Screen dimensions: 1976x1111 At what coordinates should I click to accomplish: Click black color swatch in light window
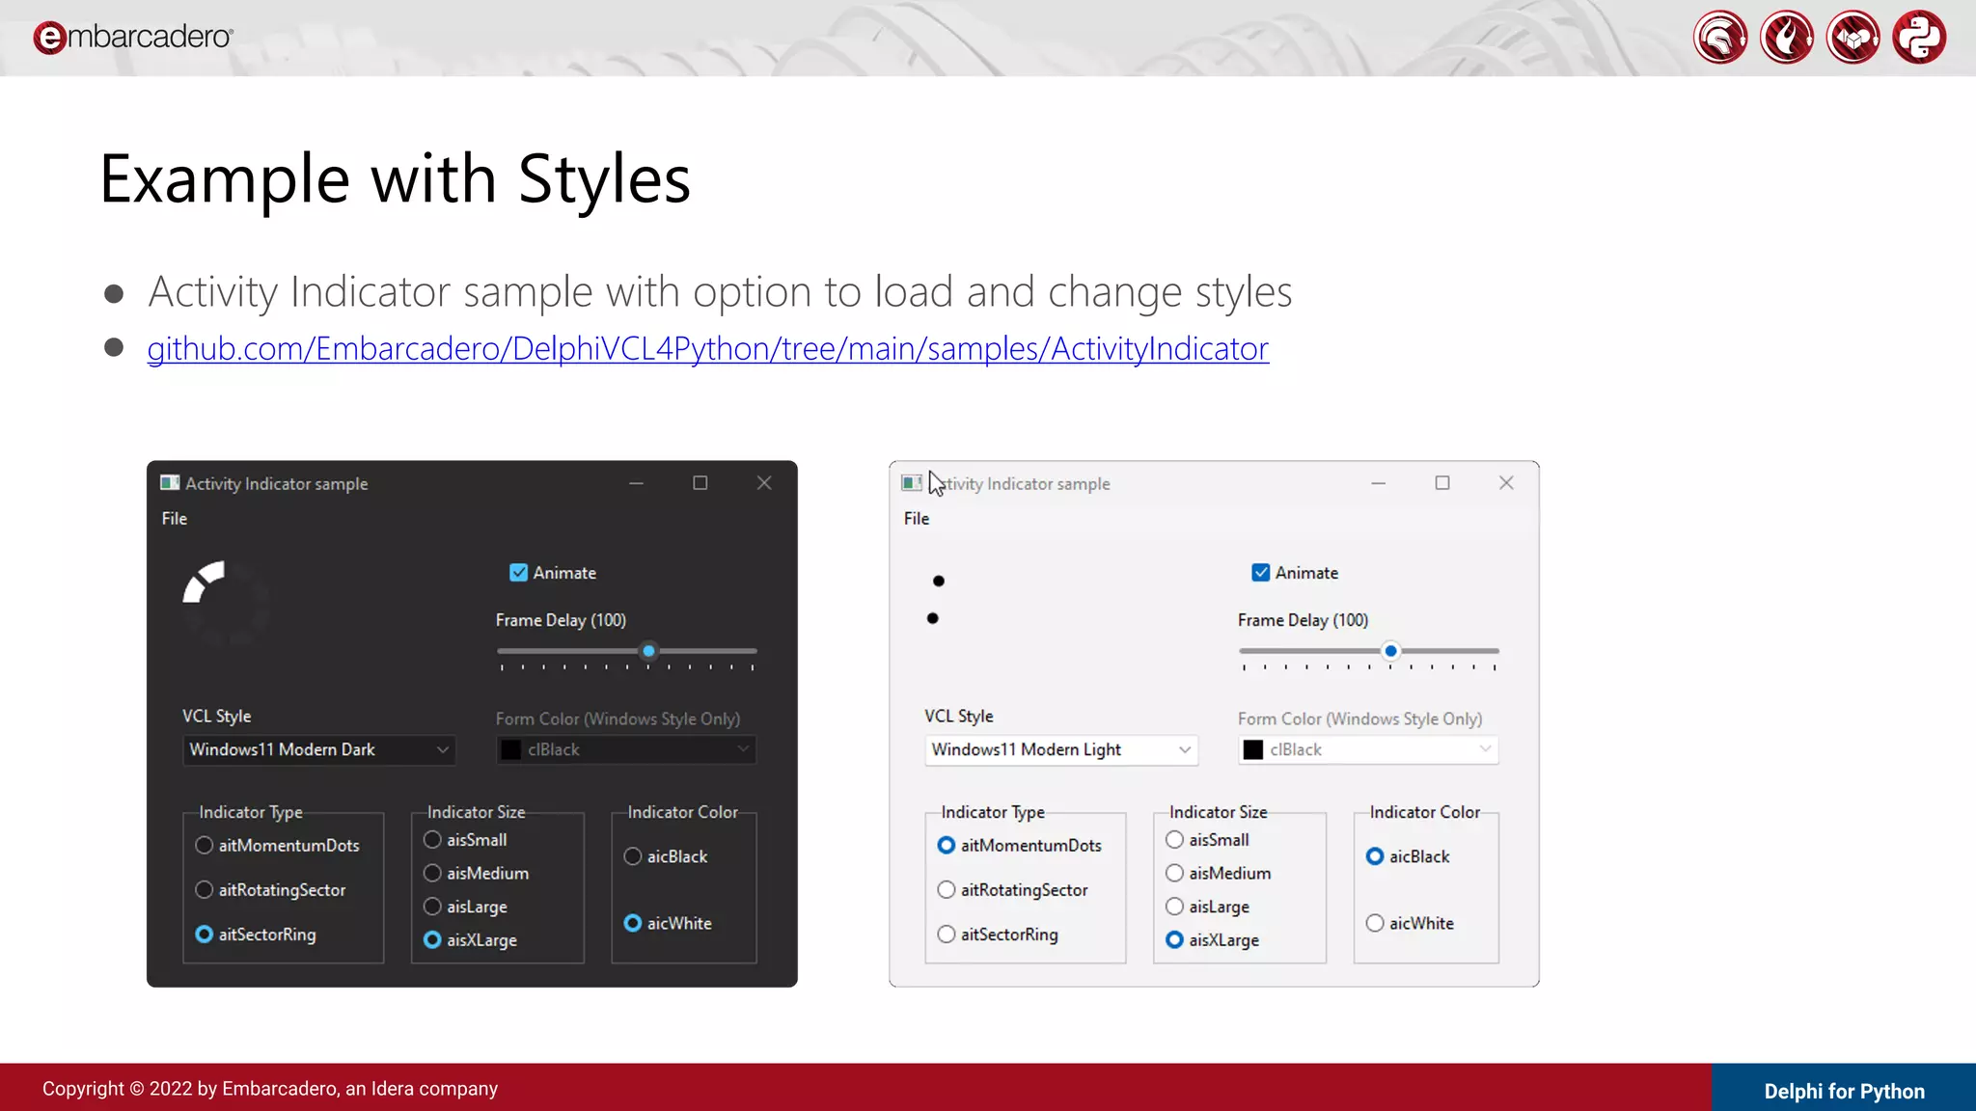(1253, 749)
